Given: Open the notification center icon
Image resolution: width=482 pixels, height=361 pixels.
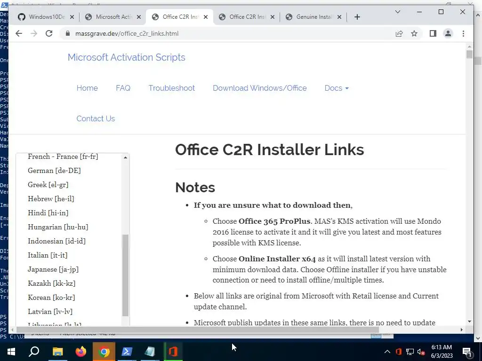Looking at the screenshot, I should coord(467,352).
